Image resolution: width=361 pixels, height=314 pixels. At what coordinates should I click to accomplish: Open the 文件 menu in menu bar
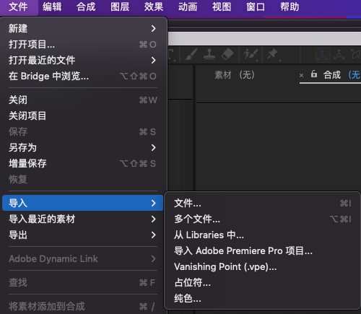click(x=18, y=6)
